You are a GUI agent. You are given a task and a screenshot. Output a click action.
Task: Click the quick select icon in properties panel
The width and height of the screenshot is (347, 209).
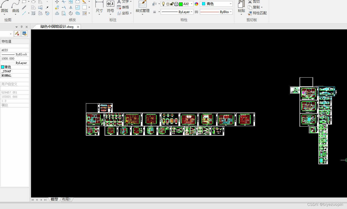click(x=24, y=34)
